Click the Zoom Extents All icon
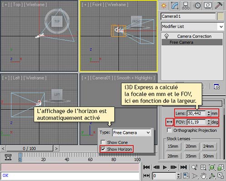 [x=221, y=167]
